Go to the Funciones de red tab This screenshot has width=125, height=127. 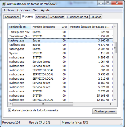click(x=78, y=17)
